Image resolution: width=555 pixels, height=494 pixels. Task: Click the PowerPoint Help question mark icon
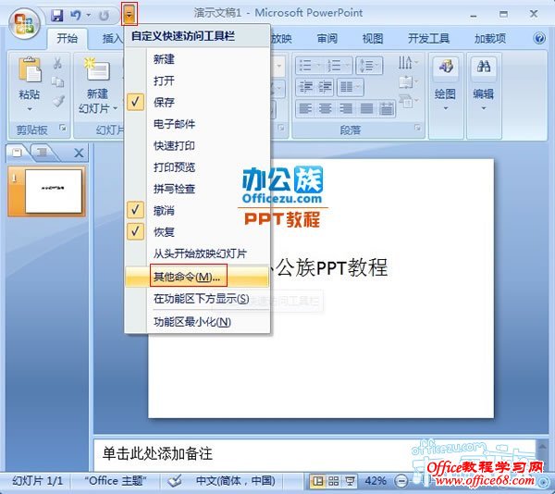(x=539, y=38)
